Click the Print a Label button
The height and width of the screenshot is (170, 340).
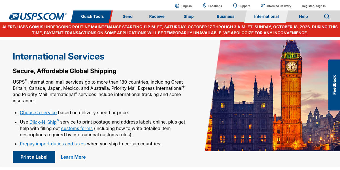tap(34, 157)
